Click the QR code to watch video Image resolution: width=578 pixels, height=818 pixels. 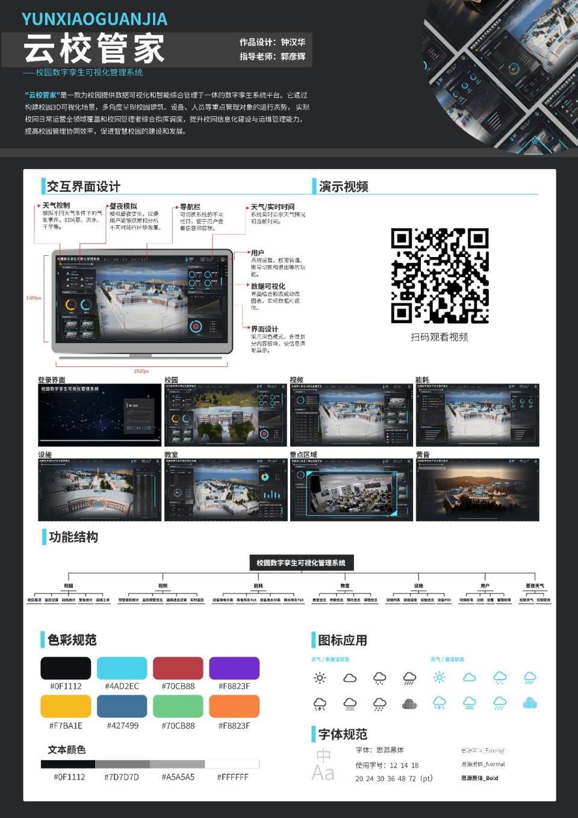point(440,276)
